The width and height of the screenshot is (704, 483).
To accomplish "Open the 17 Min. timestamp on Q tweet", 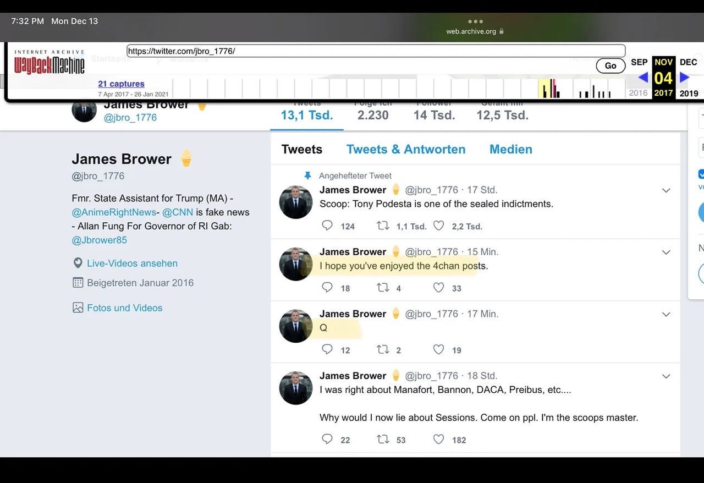I will pos(482,314).
